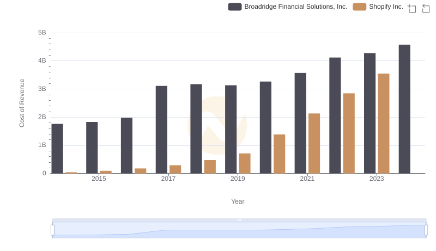Click the top grip of the zoom slider
The height and width of the screenshot is (251, 436).
point(239,220)
